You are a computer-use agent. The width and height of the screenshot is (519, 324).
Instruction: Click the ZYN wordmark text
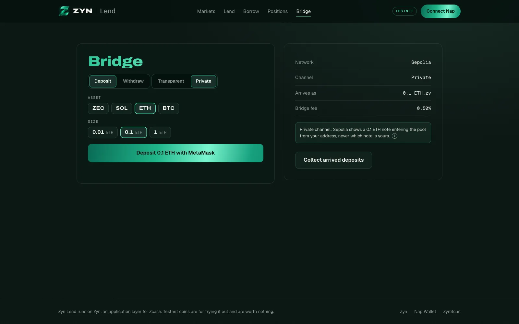click(82, 11)
